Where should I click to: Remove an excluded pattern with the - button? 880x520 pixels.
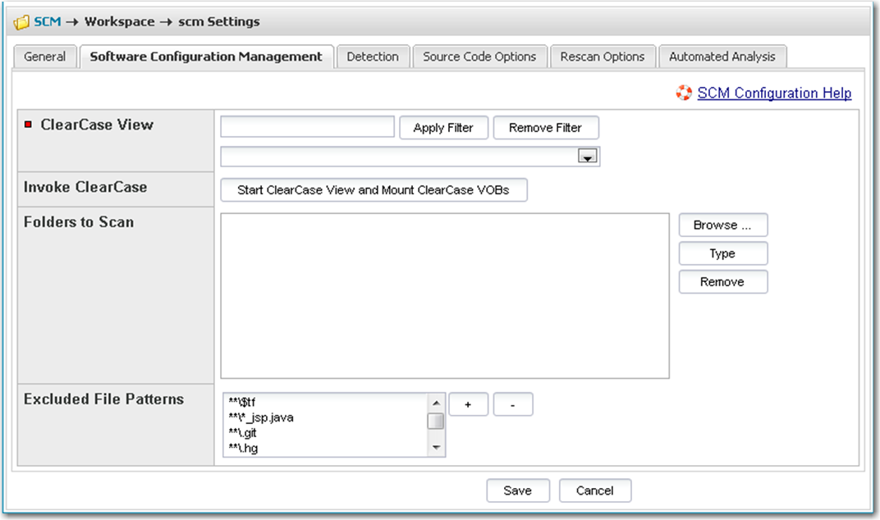coord(513,404)
